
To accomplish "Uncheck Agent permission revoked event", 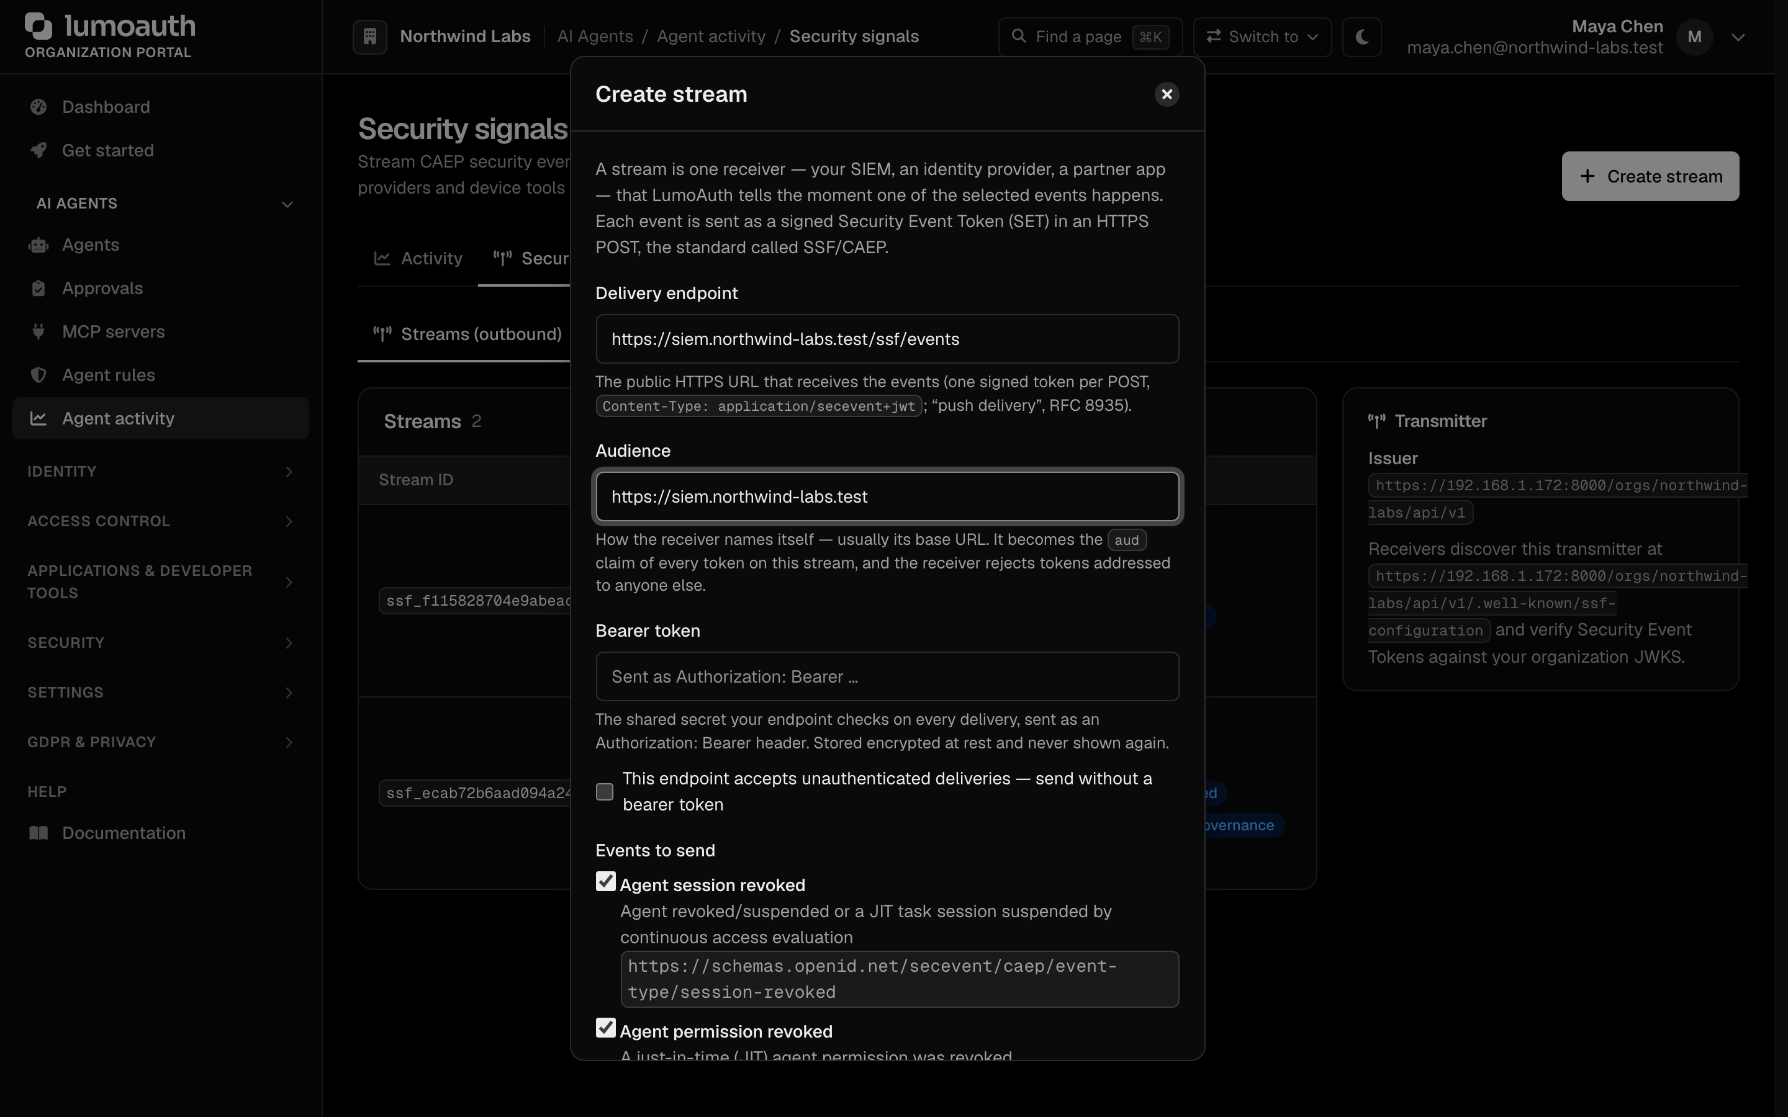I will pos(606,1028).
